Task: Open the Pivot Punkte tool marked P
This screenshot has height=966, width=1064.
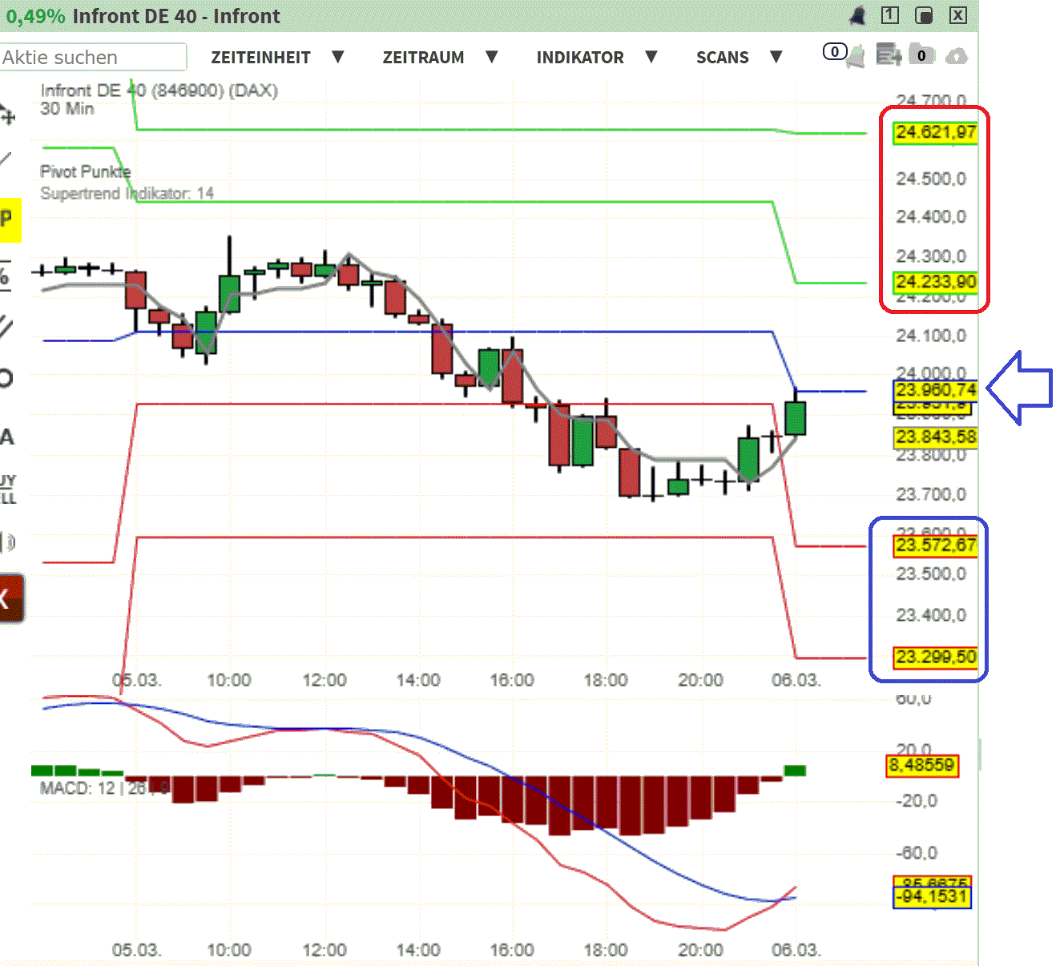Action: [x=6, y=218]
